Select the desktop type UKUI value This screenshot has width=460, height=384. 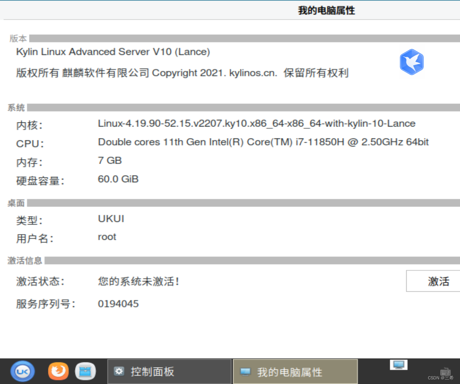click(111, 219)
